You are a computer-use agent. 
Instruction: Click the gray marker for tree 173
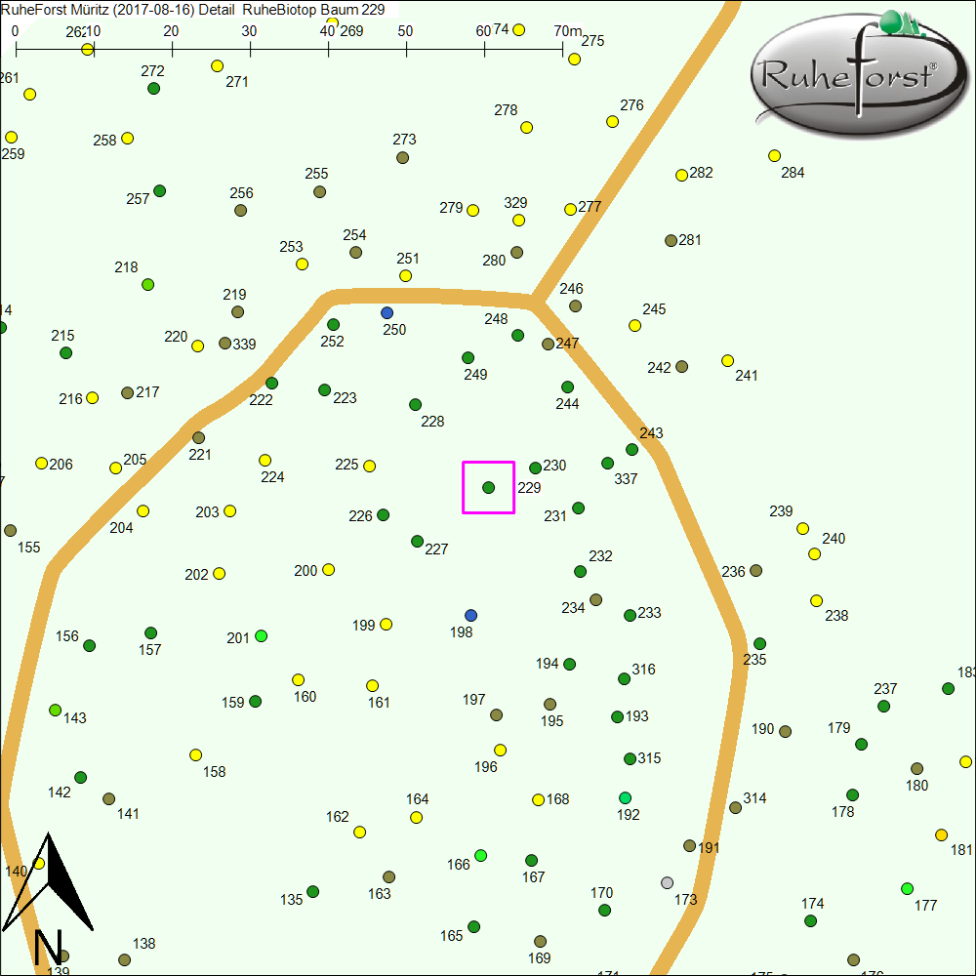coord(667,882)
